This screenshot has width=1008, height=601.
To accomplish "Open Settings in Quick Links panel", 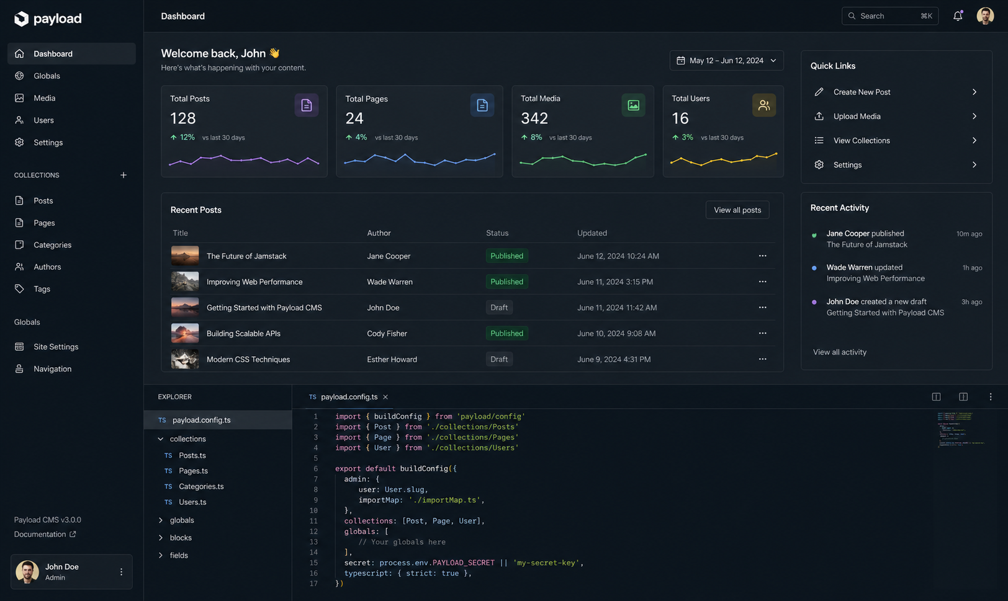I will pyautogui.click(x=896, y=165).
